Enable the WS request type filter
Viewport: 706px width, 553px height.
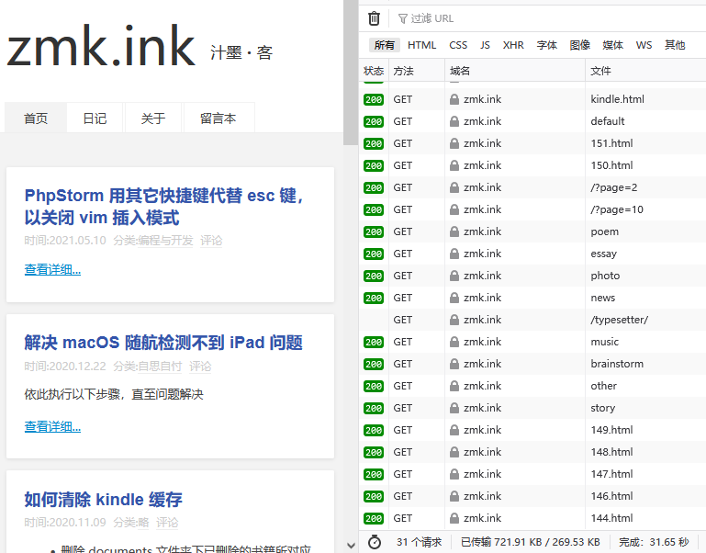(x=644, y=45)
